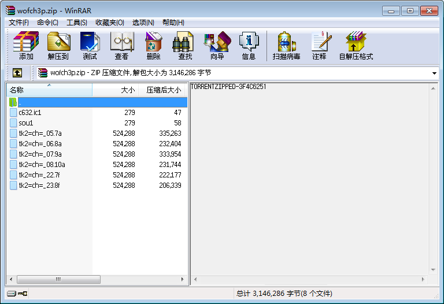Click the file list scroll left arrow
The image size is (444, 304).
[11, 279]
